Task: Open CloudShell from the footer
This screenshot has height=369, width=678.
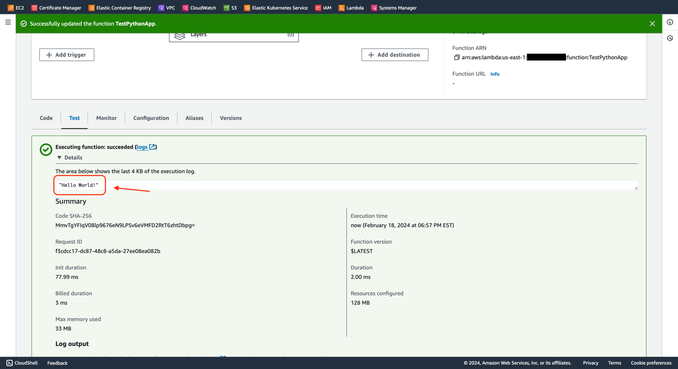Action: click(22, 363)
